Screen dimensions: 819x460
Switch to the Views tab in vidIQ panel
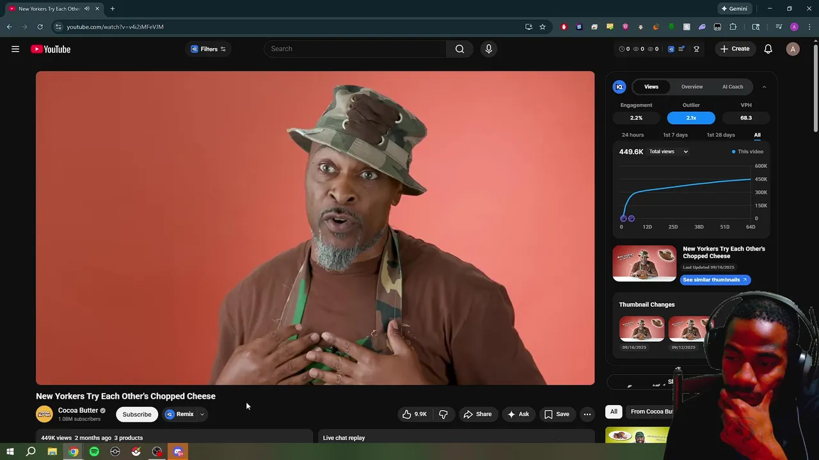(x=651, y=87)
